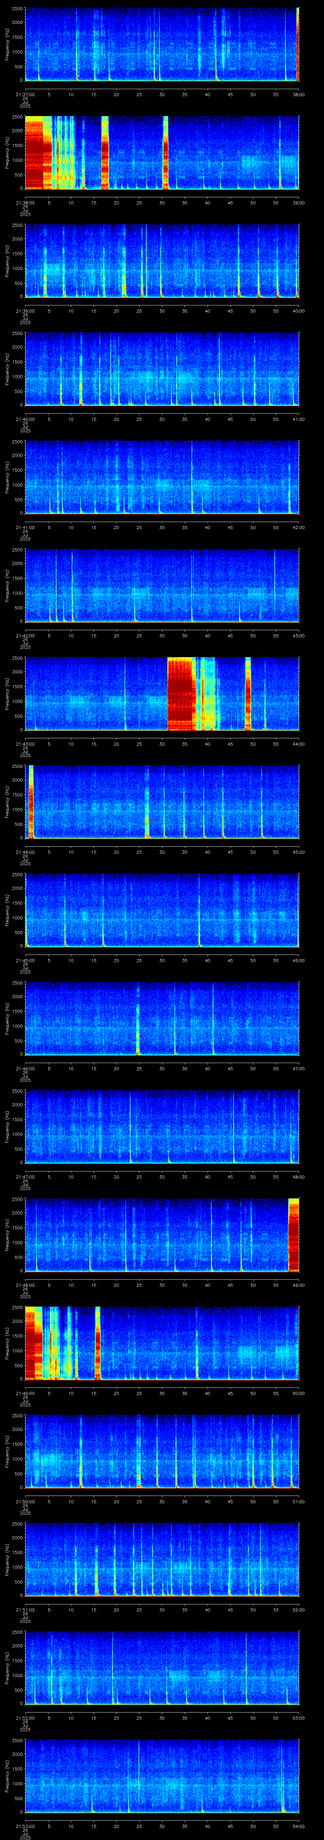Click the spectrogram starting at 21:43:00
This screenshot has width=324, height=1840.
pyautogui.click(x=162, y=694)
